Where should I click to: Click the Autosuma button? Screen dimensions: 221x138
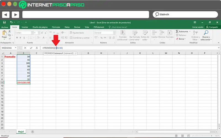[x=182, y=31]
